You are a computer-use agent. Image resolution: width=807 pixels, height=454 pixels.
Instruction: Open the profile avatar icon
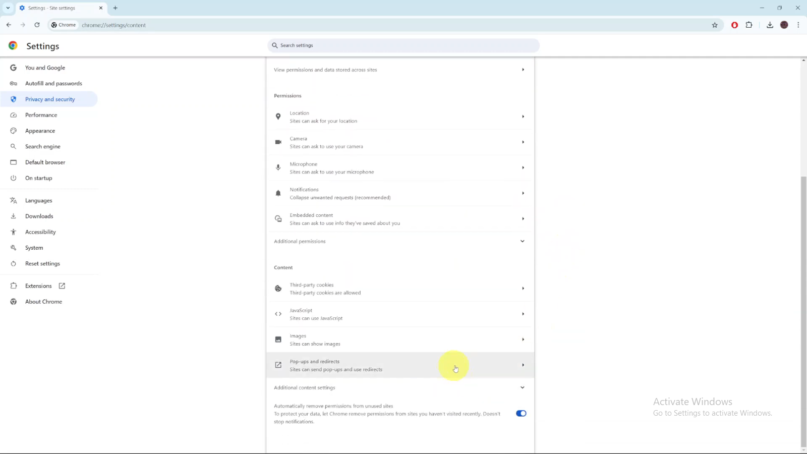click(784, 25)
